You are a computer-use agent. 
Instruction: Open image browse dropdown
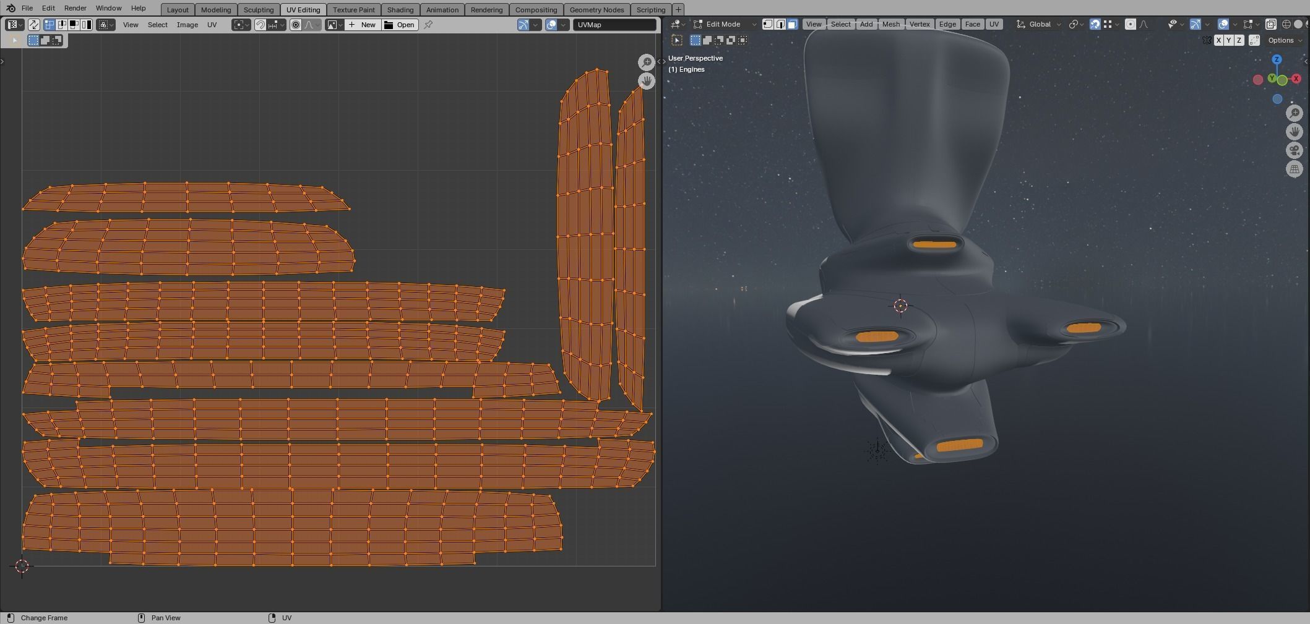pyautogui.click(x=335, y=25)
